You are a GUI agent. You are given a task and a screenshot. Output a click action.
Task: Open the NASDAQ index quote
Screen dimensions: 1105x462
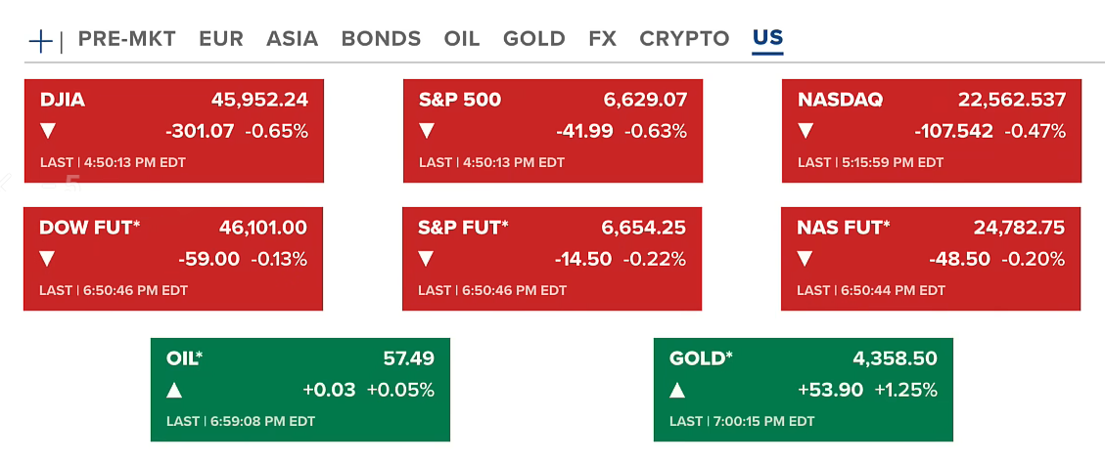pyautogui.click(x=840, y=100)
